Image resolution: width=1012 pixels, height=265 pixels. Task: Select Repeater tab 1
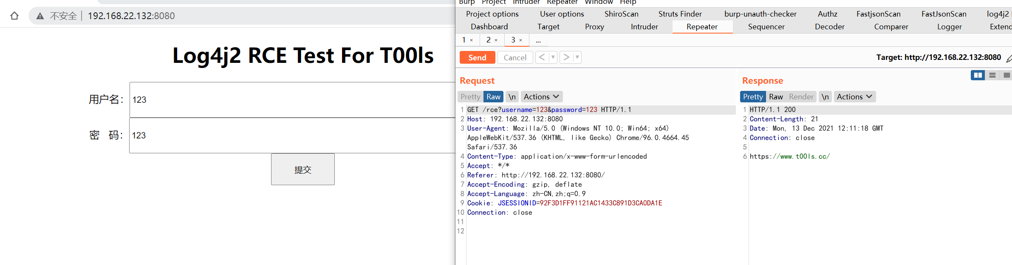pyautogui.click(x=464, y=40)
